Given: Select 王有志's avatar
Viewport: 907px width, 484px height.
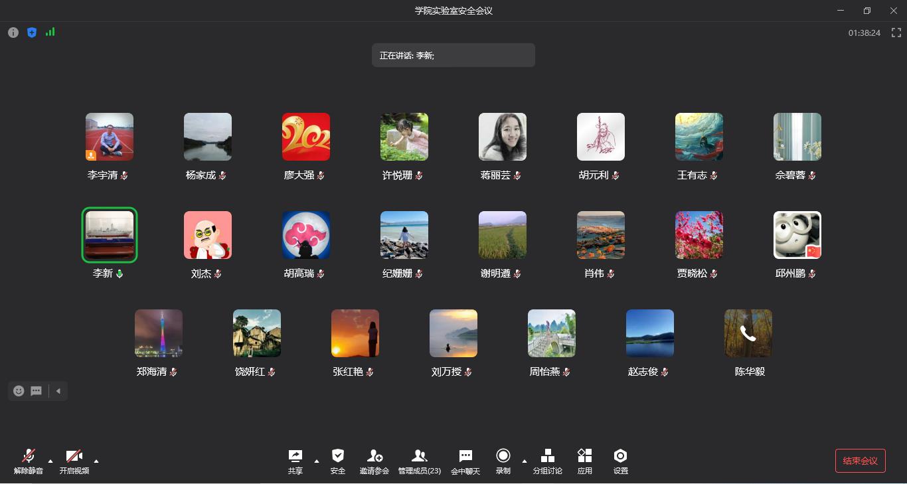Looking at the screenshot, I should [x=699, y=137].
